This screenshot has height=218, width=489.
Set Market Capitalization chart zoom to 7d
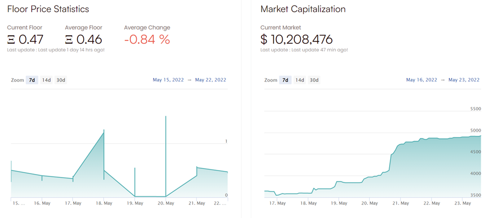285,80
